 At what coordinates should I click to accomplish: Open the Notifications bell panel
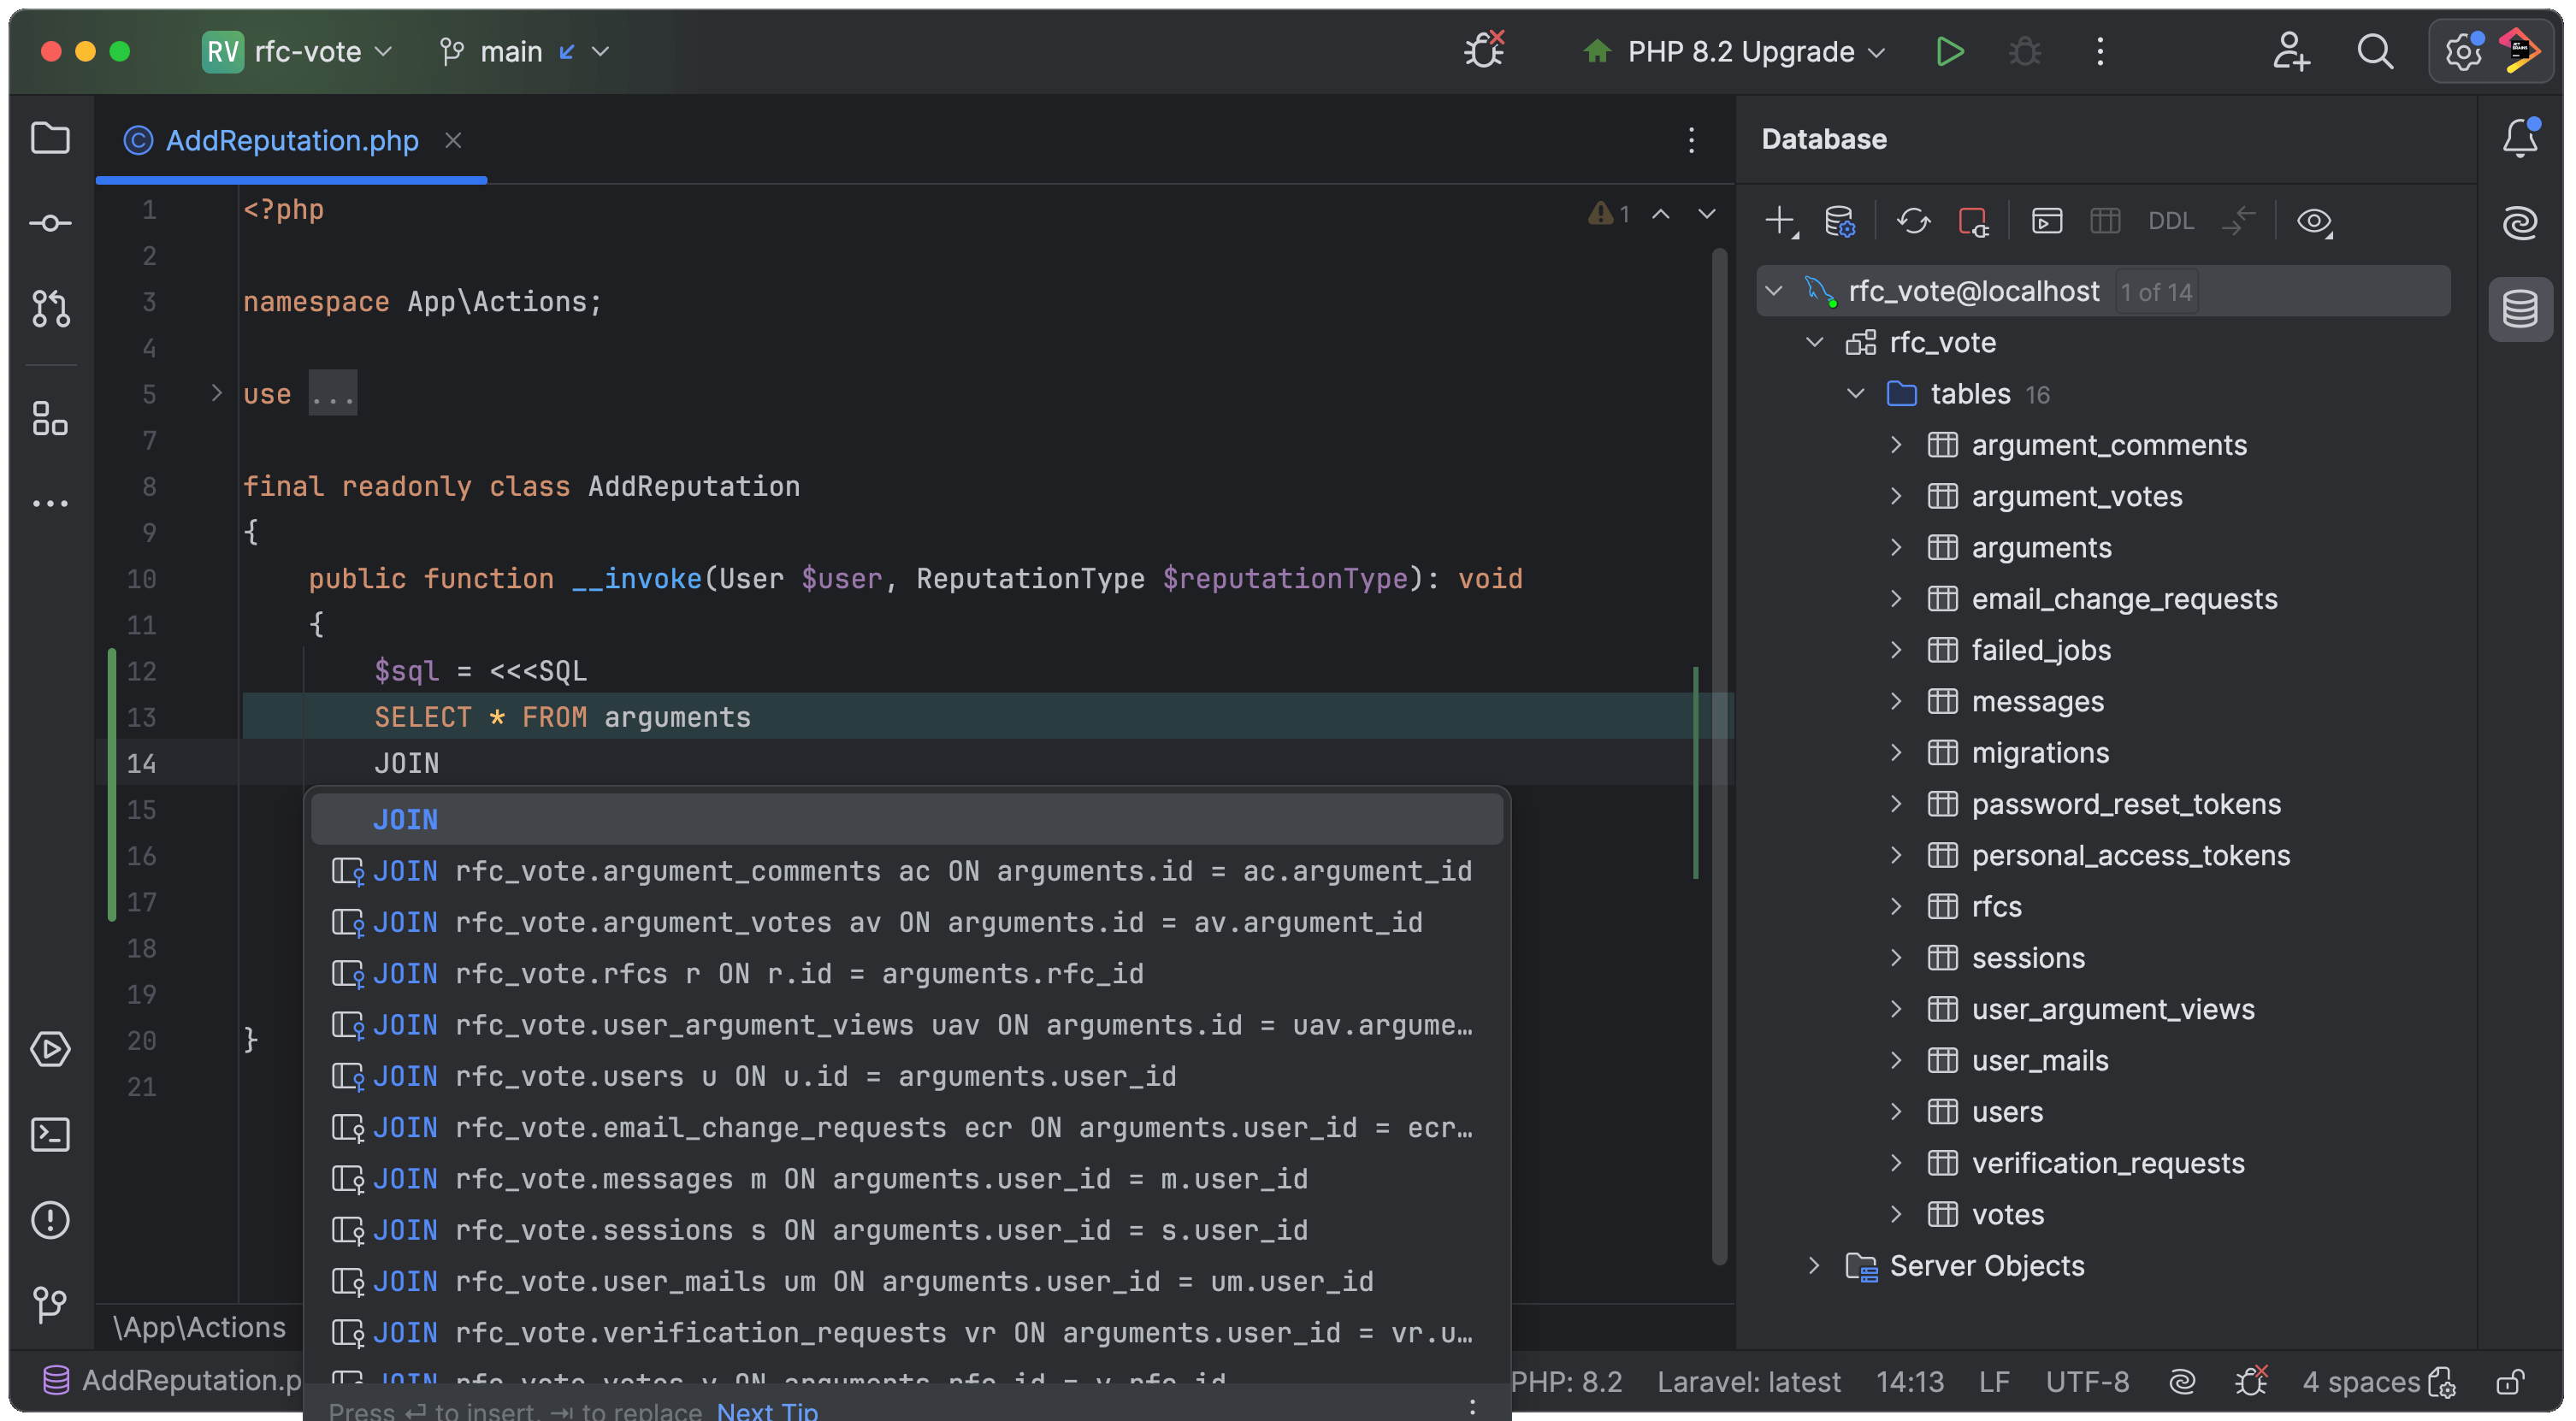pos(2519,138)
